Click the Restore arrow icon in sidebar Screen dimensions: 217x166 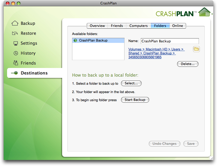pos(15,33)
